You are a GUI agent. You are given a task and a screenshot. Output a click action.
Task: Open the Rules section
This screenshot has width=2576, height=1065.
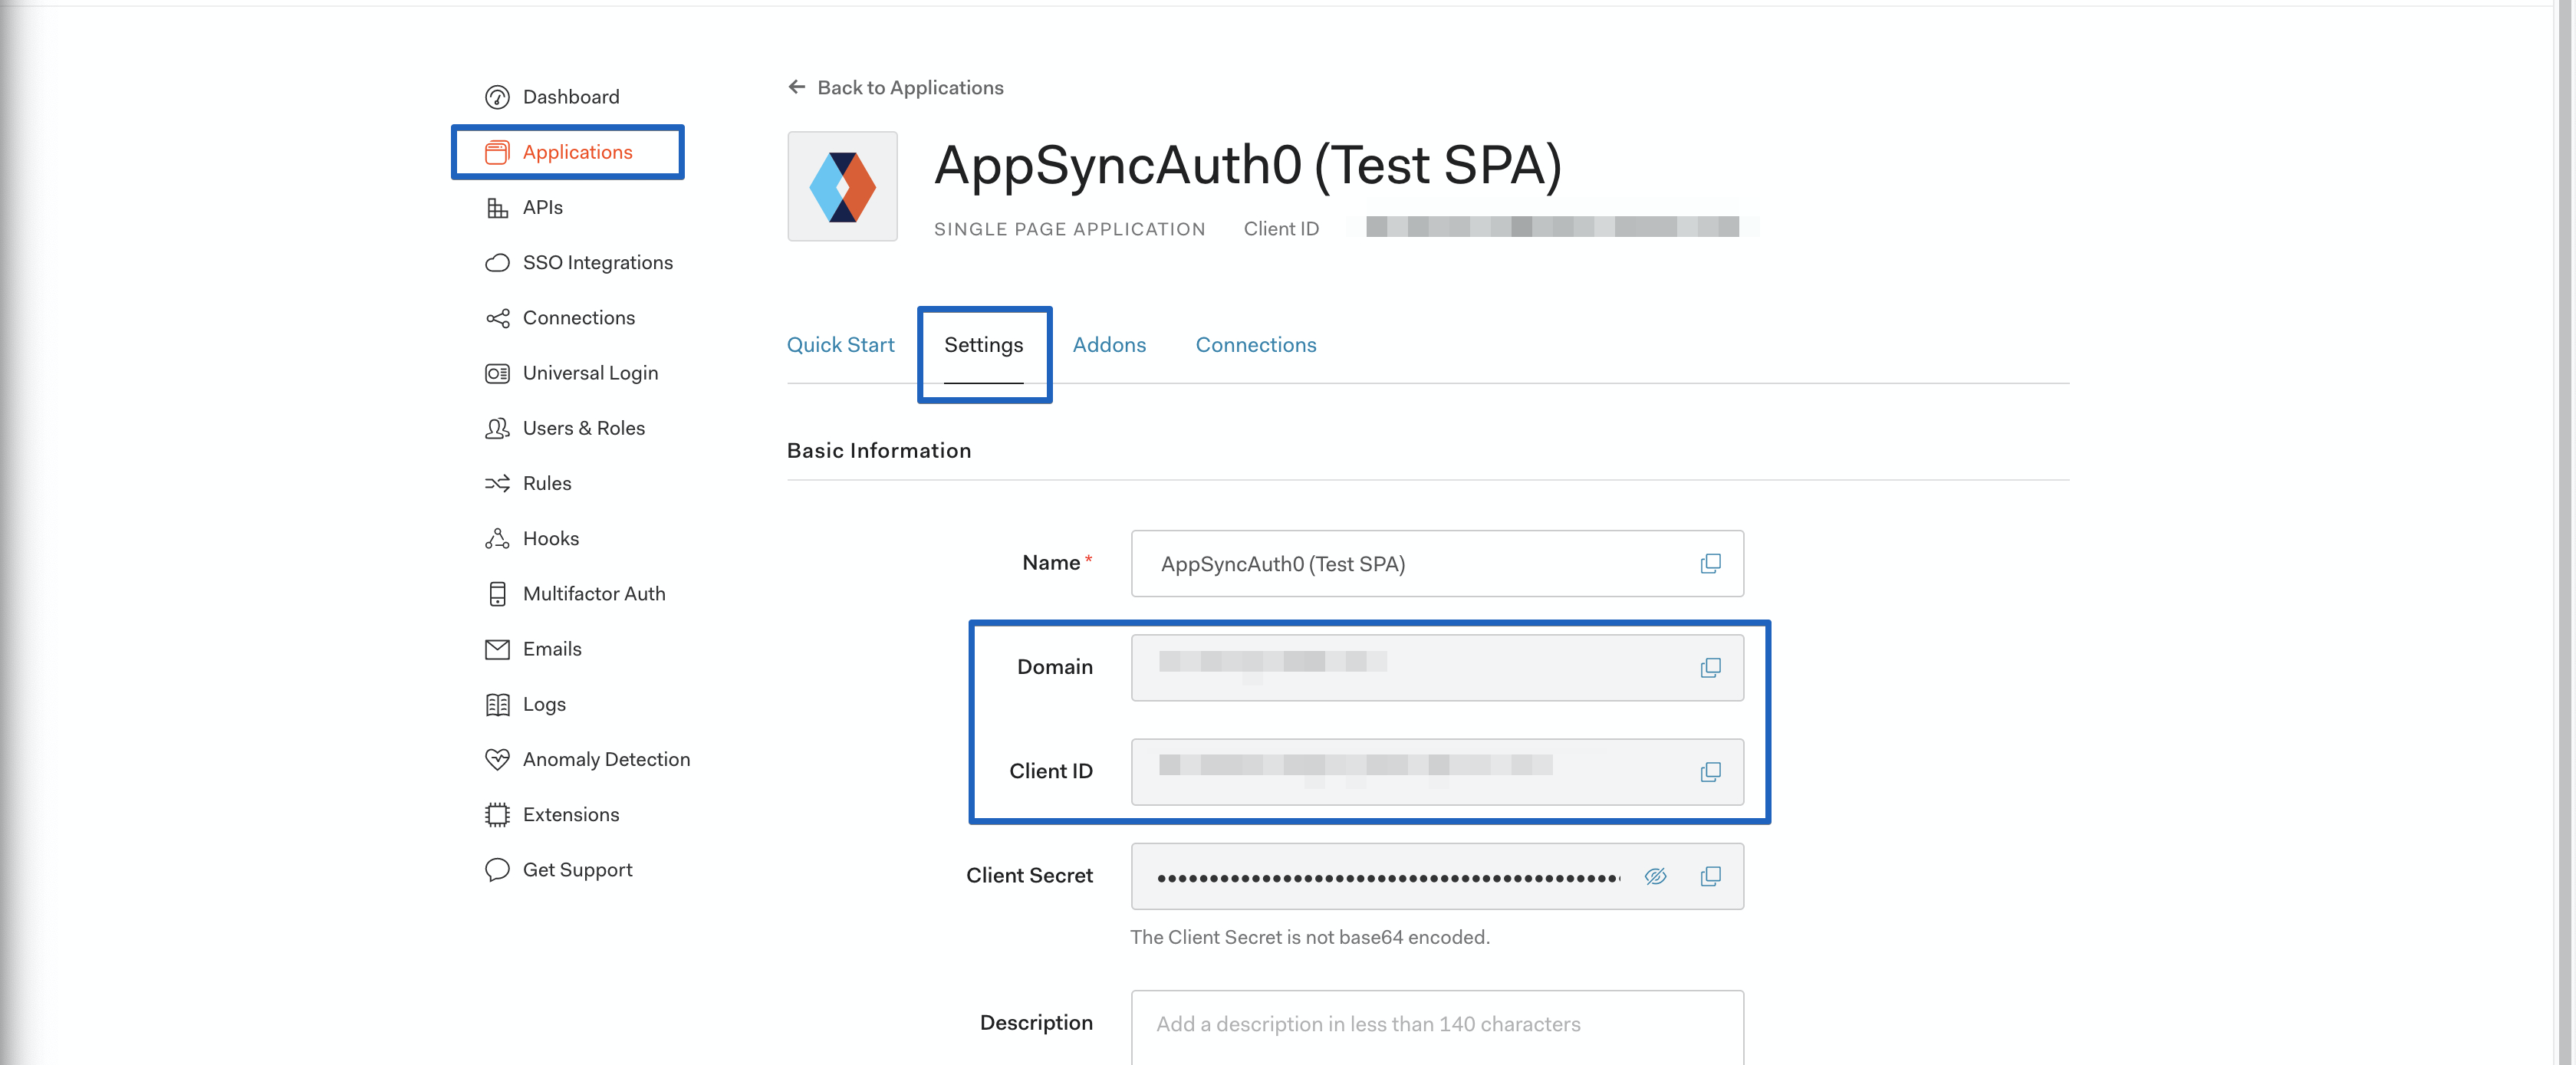548,483
